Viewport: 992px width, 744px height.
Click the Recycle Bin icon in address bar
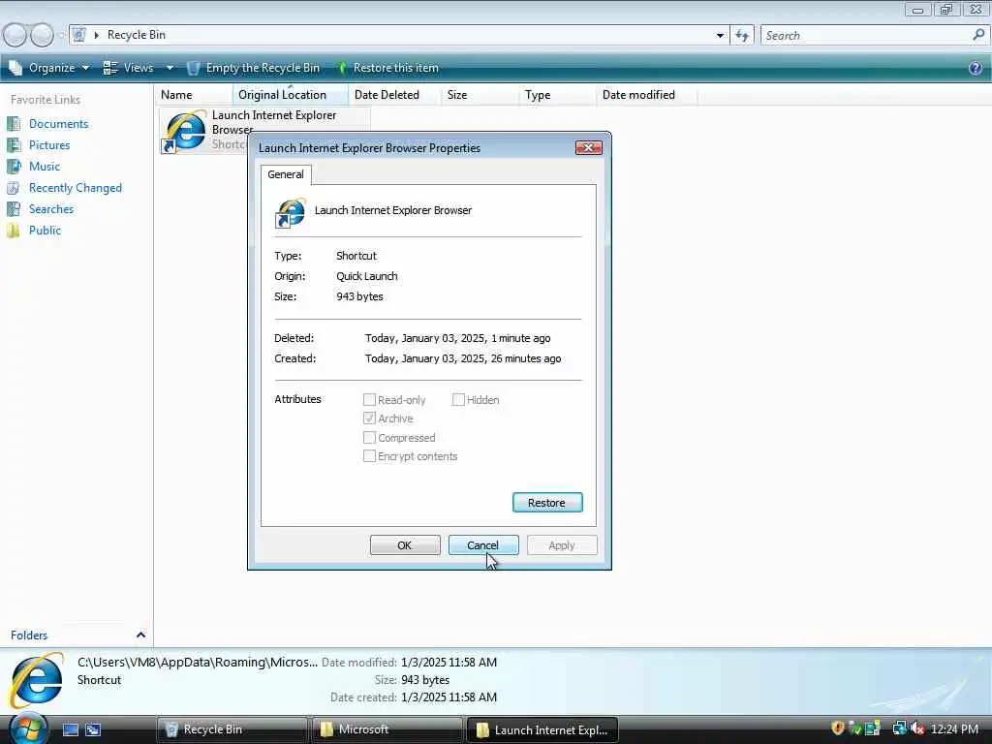(x=78, y=35)
